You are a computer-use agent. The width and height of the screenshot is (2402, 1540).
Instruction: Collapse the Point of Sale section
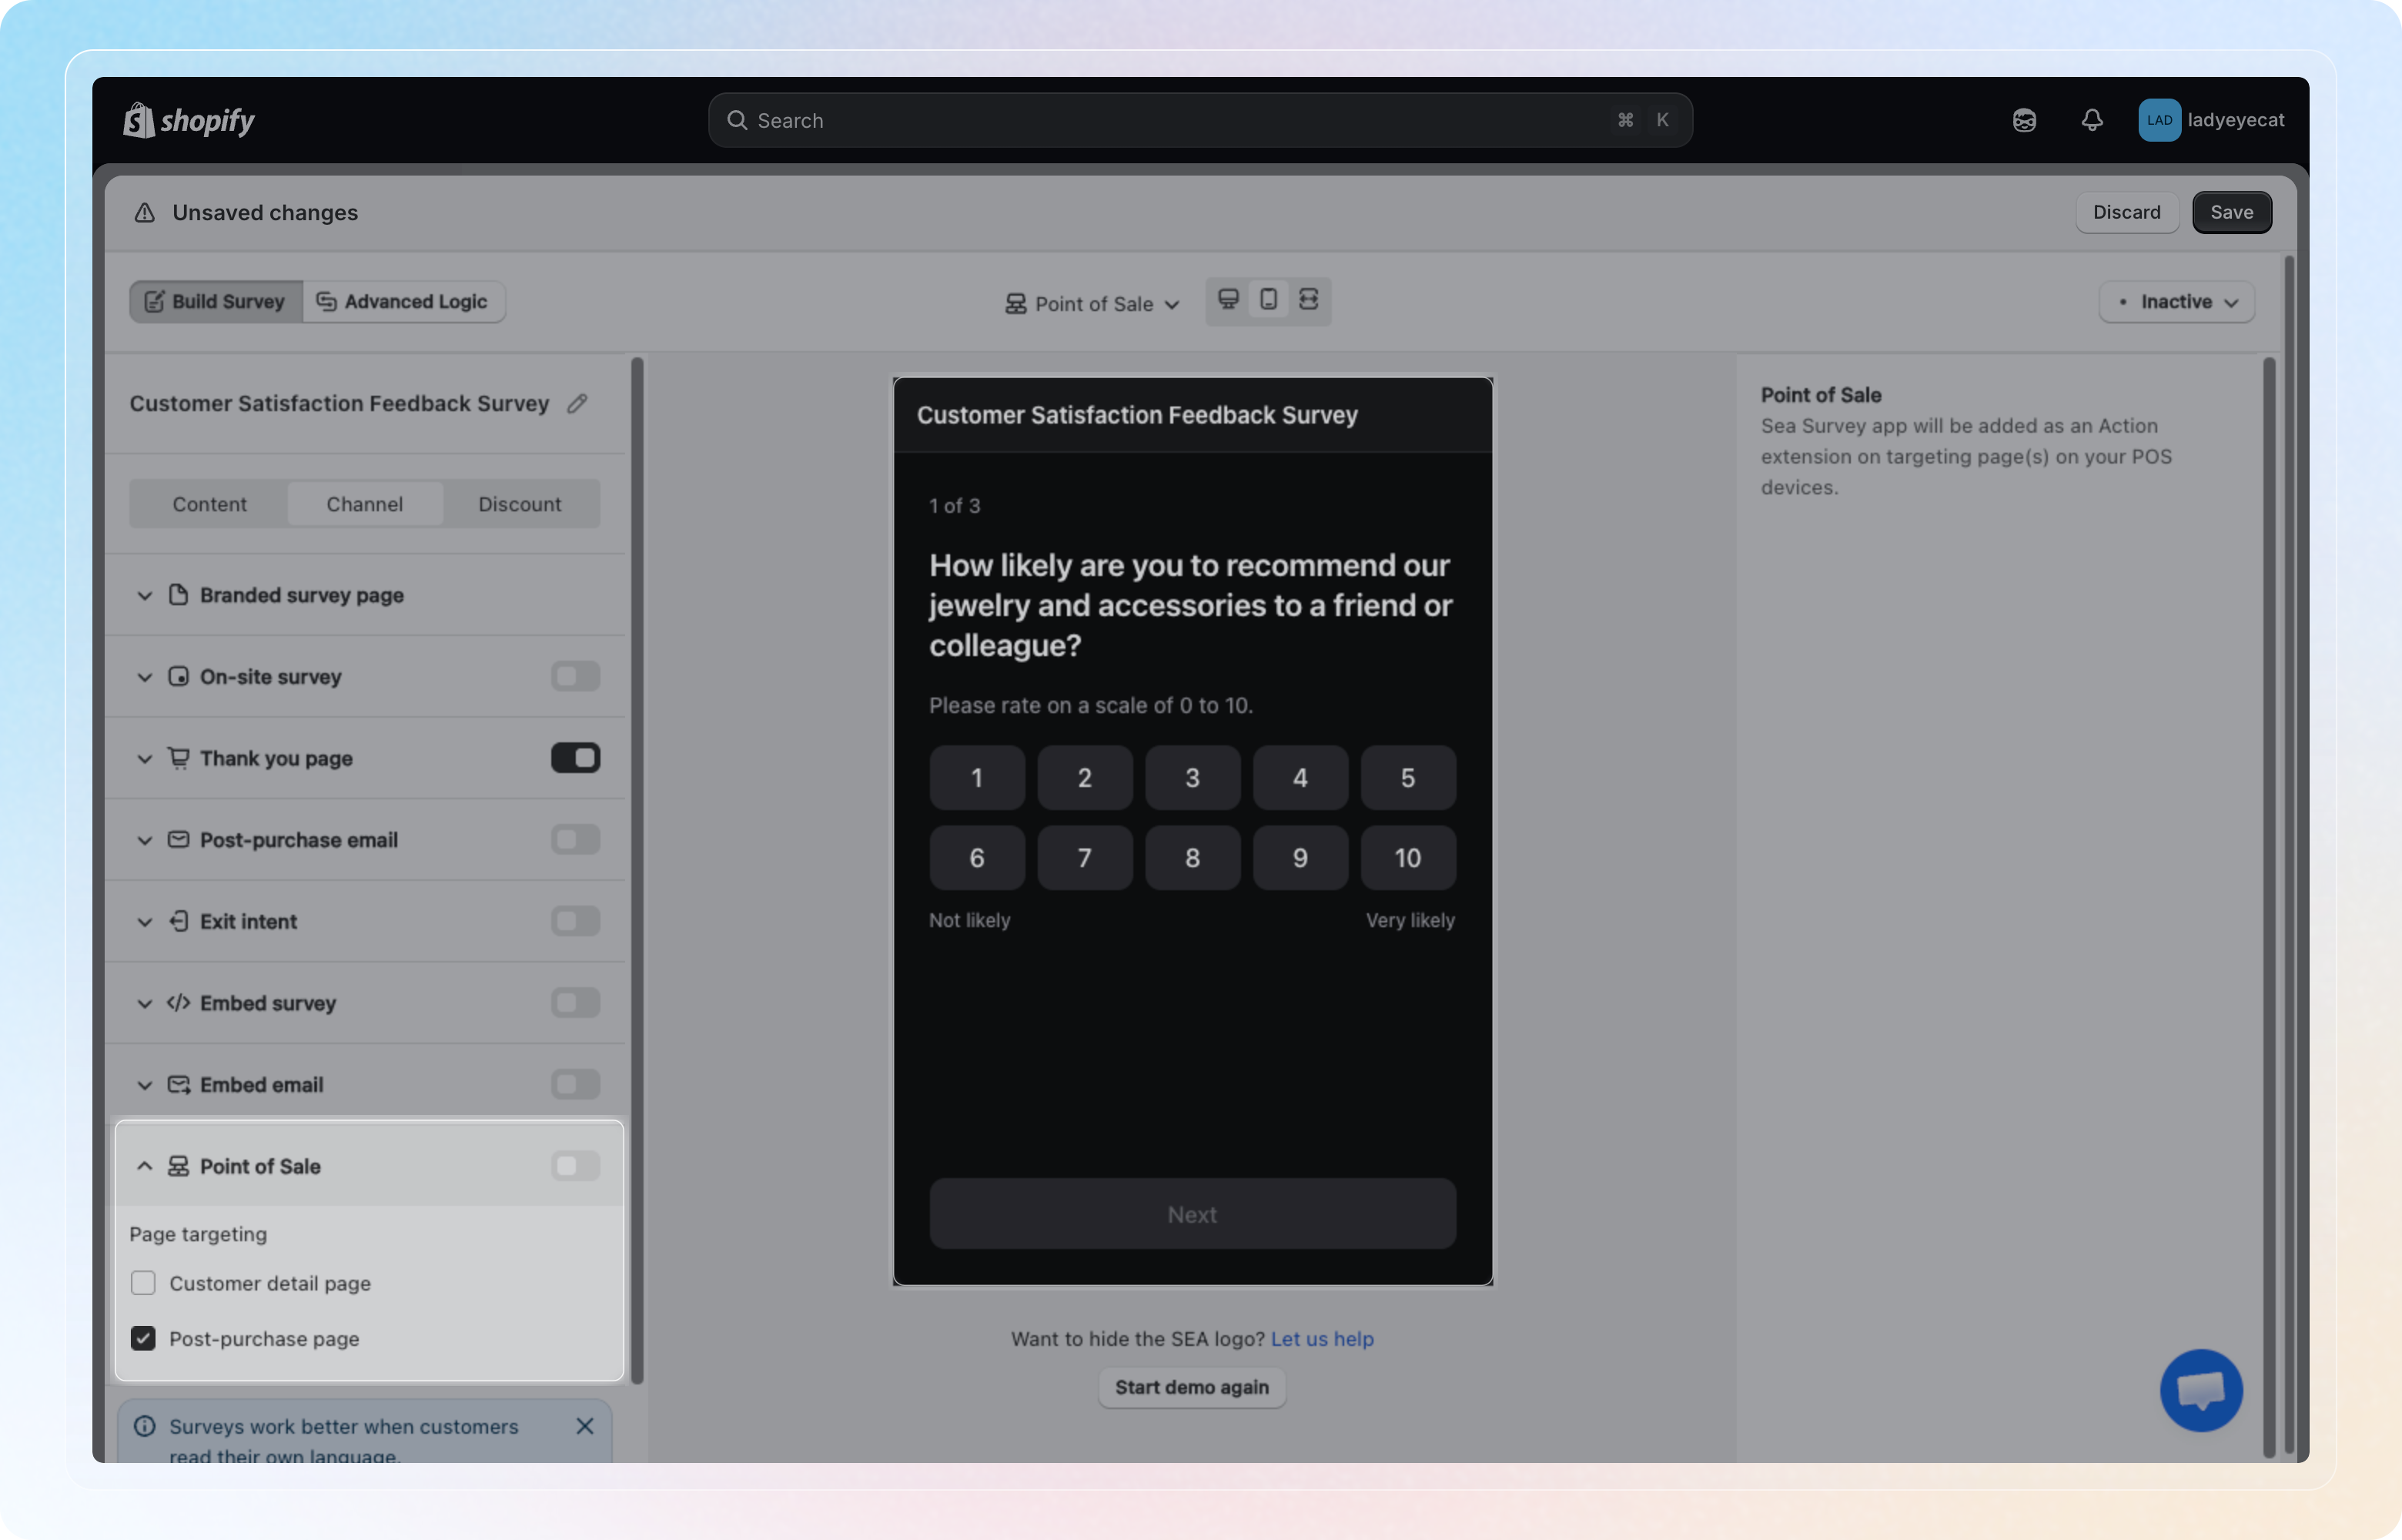pyautogui.click(x=145, y=1166)
